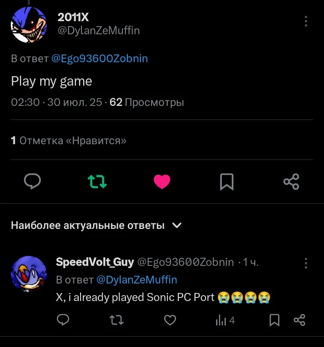Open SpeedVolt_Guy's profile avatar
Image resolution: width=324 pixels, height=347 pixels.
(x=28, y=274)
